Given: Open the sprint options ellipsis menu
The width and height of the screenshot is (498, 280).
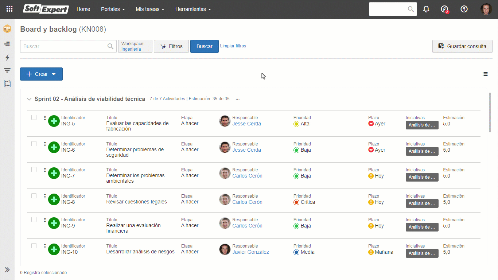Looking at the screenshot, I should point(238,99).
